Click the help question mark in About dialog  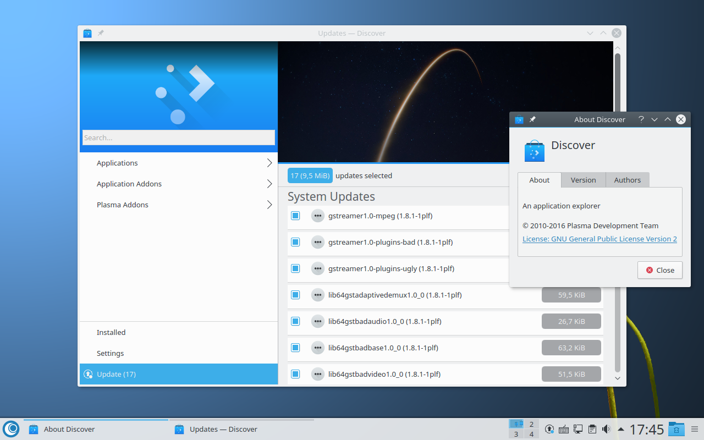[x=641, y=119]
